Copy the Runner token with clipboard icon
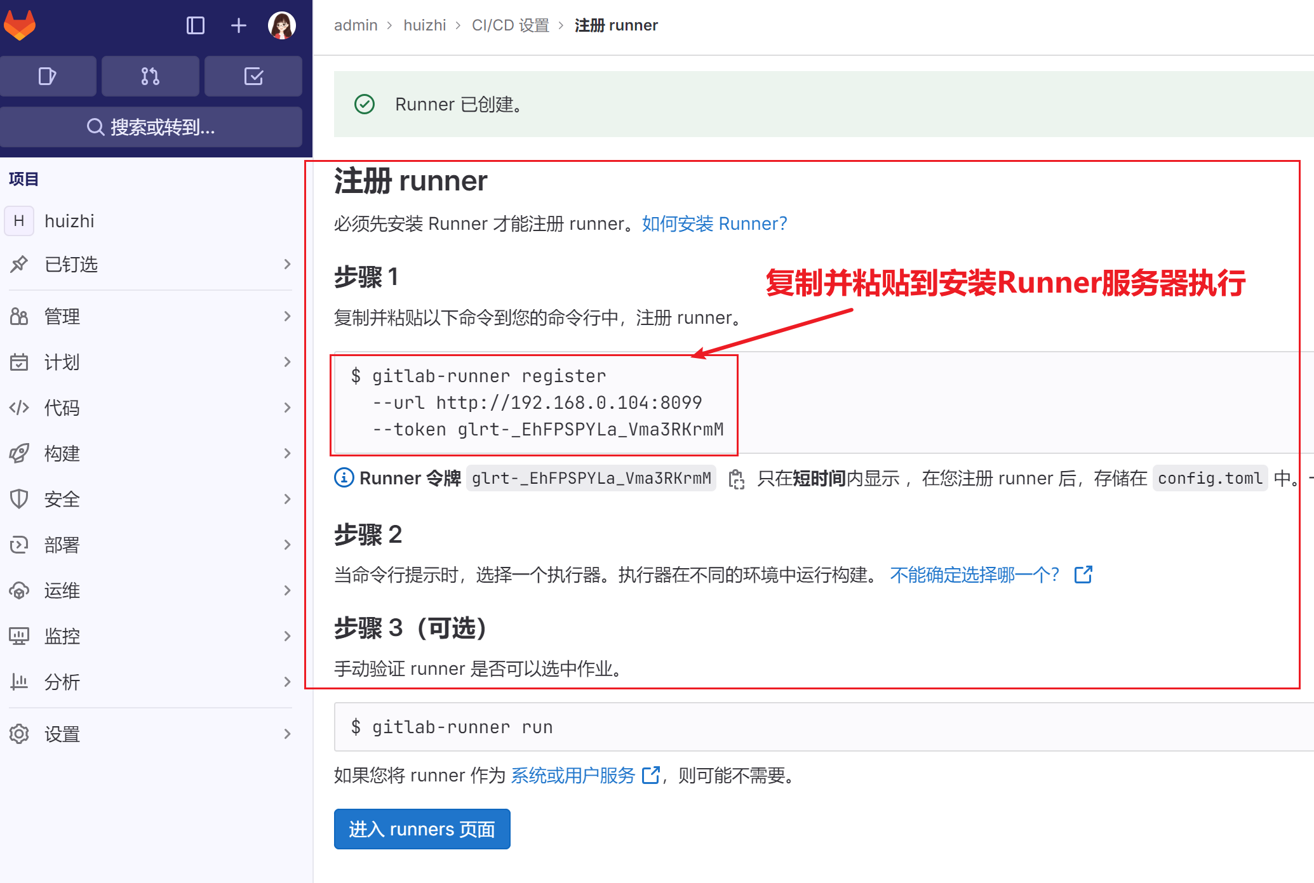Viewport: 1314px width, 883px height. point(737,479)
